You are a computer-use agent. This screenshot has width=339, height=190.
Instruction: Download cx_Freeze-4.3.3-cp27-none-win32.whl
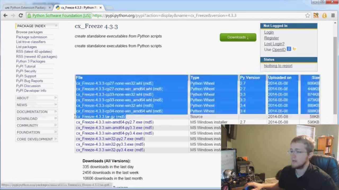coord(109,83)
